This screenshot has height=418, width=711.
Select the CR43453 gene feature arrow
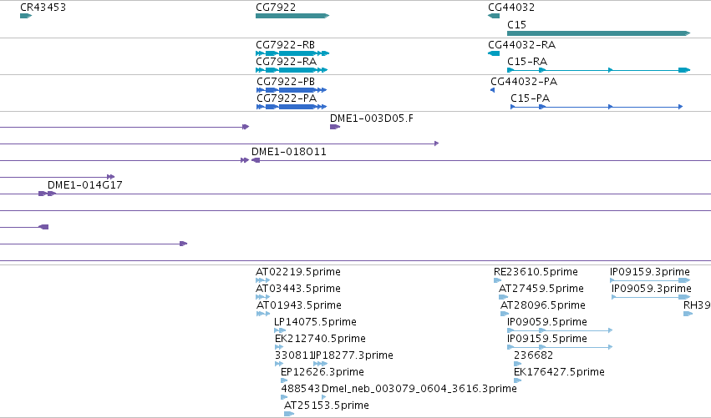(x=26, y=16)
